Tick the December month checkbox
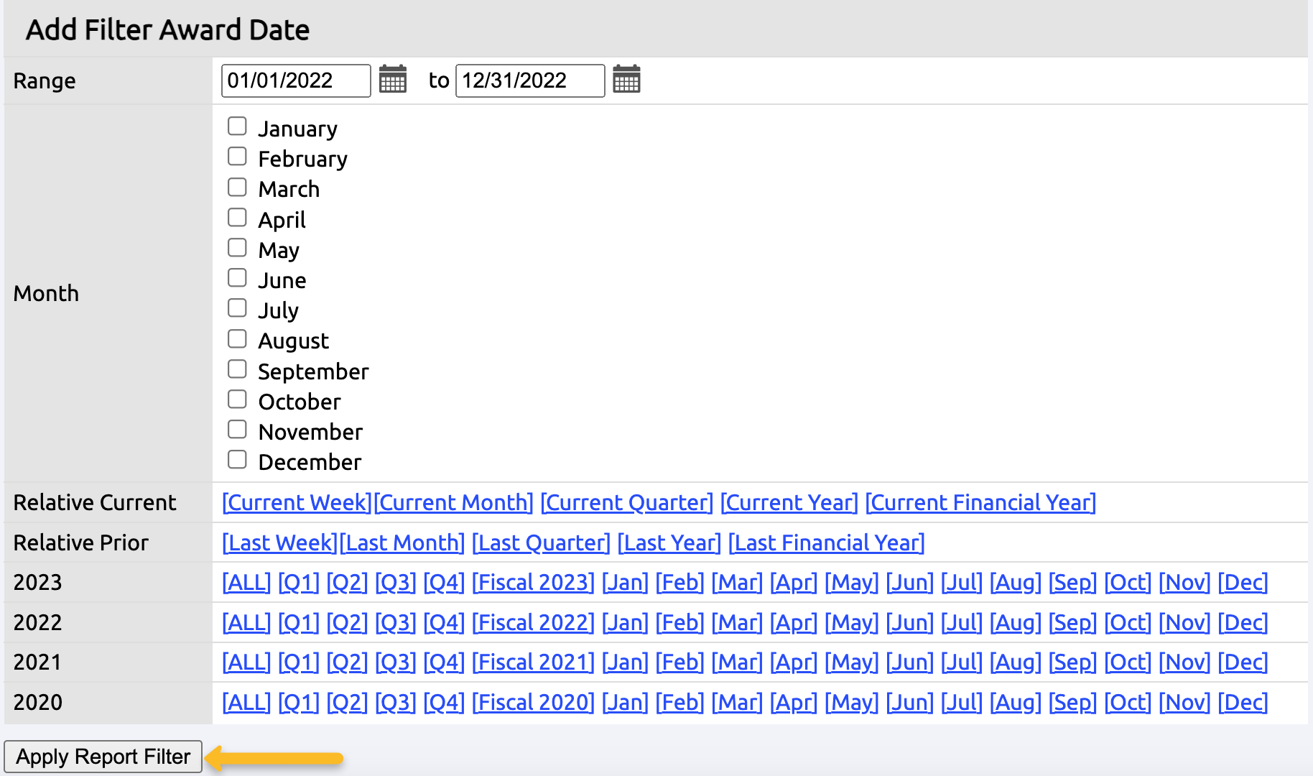 [237, 460]
